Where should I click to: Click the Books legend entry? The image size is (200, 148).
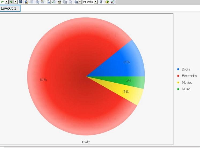[186, 69]
